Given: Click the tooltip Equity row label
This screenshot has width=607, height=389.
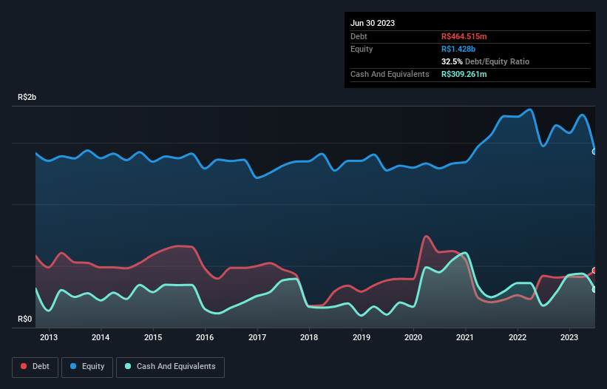Looking at the screenshot, I should [362, 49].
